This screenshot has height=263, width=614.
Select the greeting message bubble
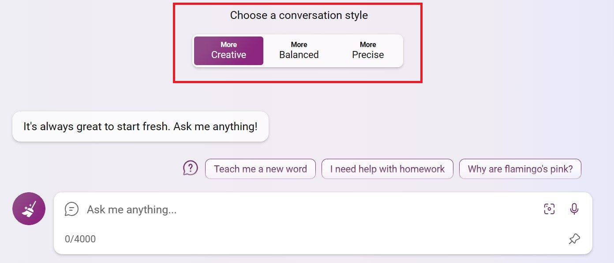140,126
